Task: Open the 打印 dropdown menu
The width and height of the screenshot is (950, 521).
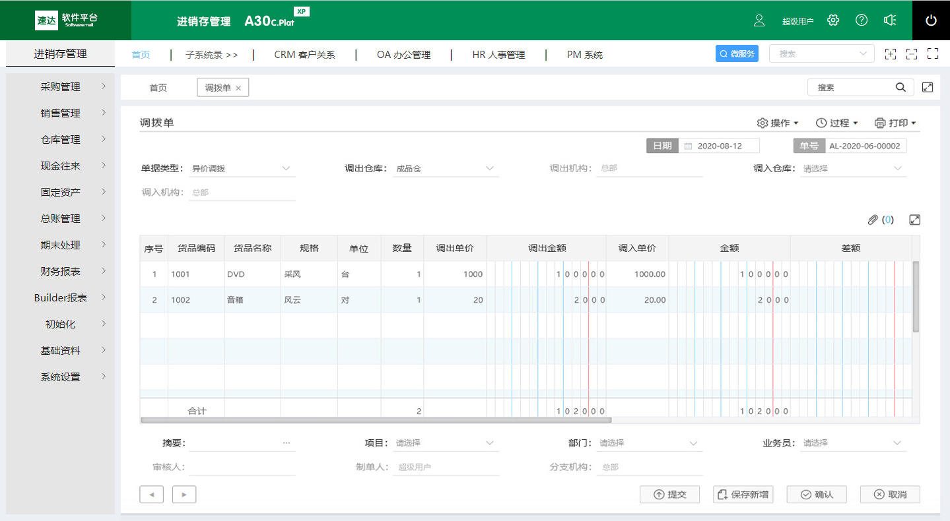Action: pos(896,123)
